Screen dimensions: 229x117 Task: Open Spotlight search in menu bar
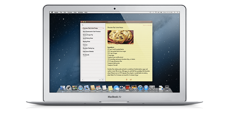(x=175, y=12)
